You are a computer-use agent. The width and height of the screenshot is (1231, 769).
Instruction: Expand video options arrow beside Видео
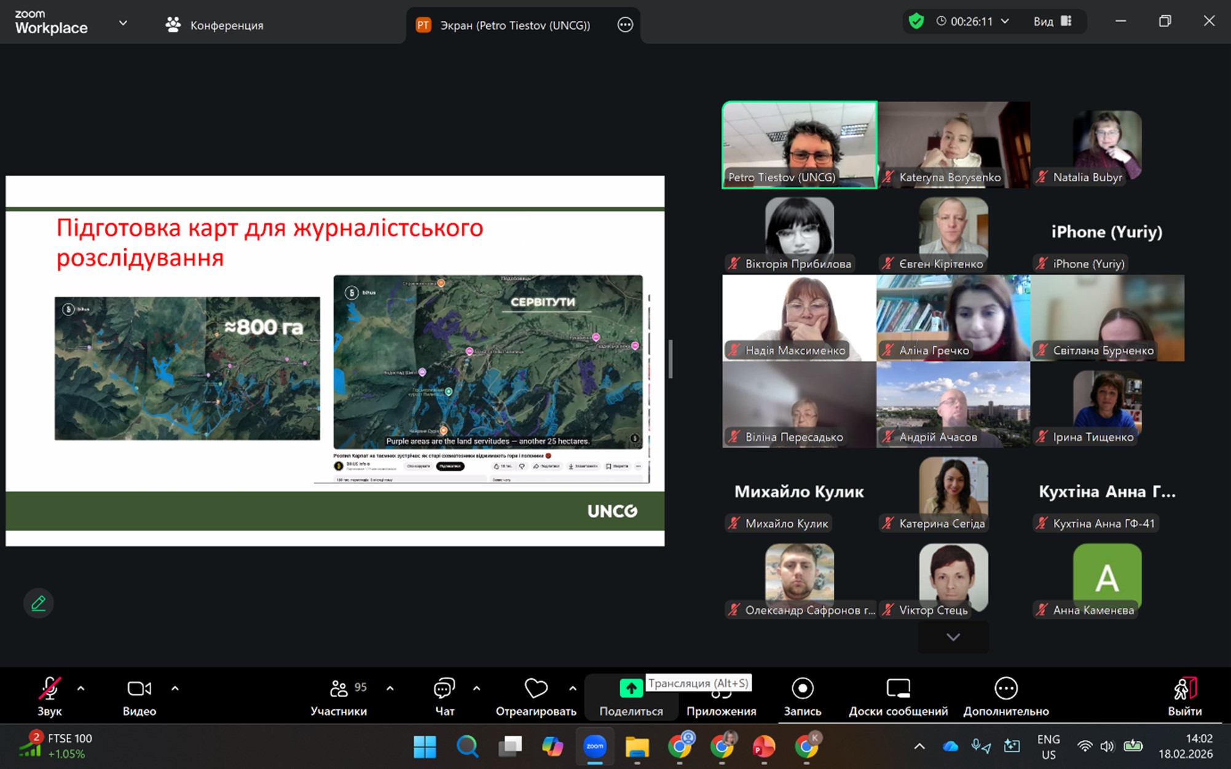(x=175, y=688)
